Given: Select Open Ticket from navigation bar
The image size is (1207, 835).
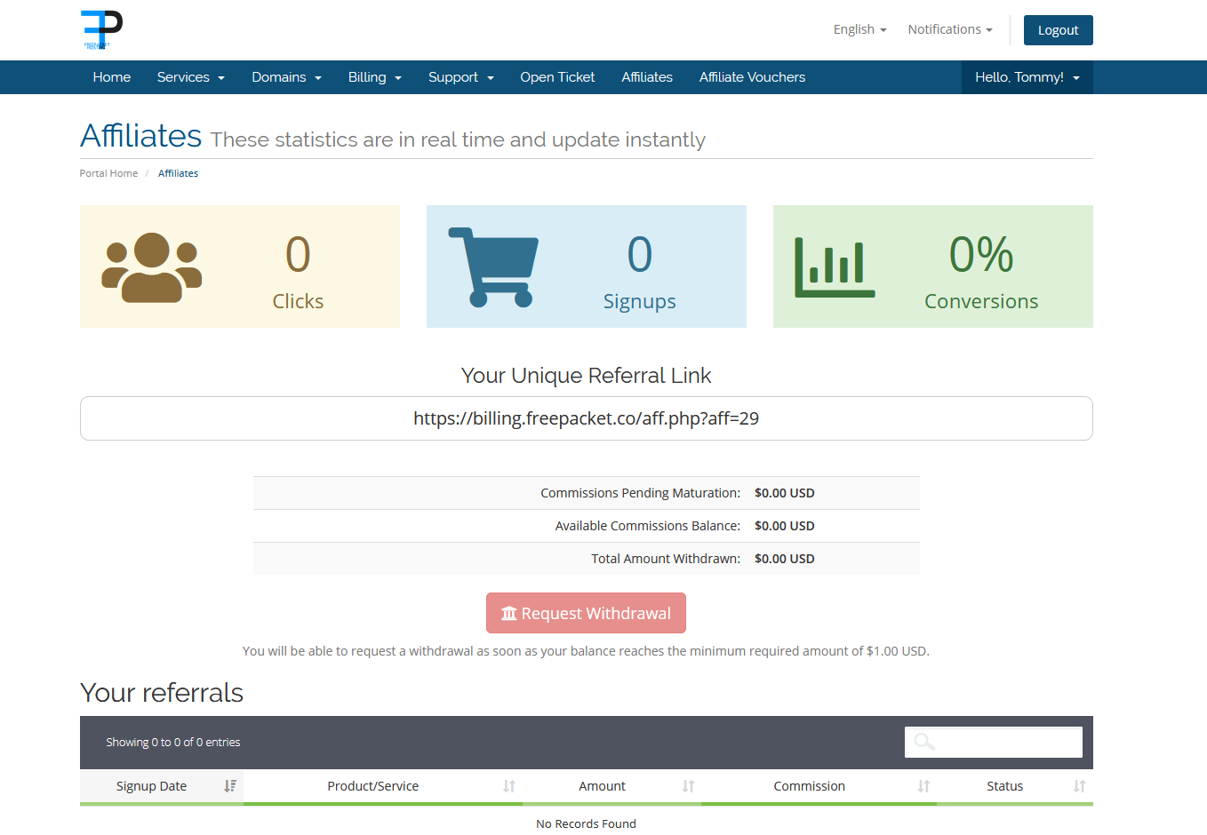Looking at the screenshot, I should (x=557, y=77).
